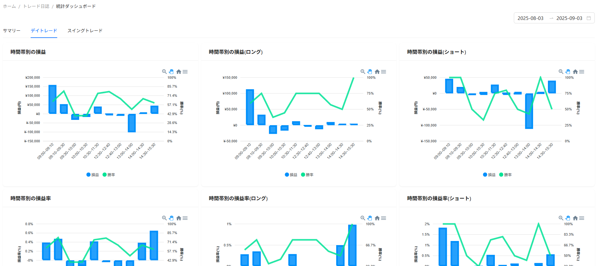Toggle 損益 legend in 時間帯別の損益 all-trades chart
The height and width of the screenshot is (266, 596).
(x=93, y=175)
